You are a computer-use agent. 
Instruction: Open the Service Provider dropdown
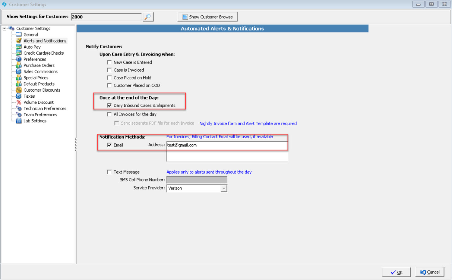click(223, 188)
